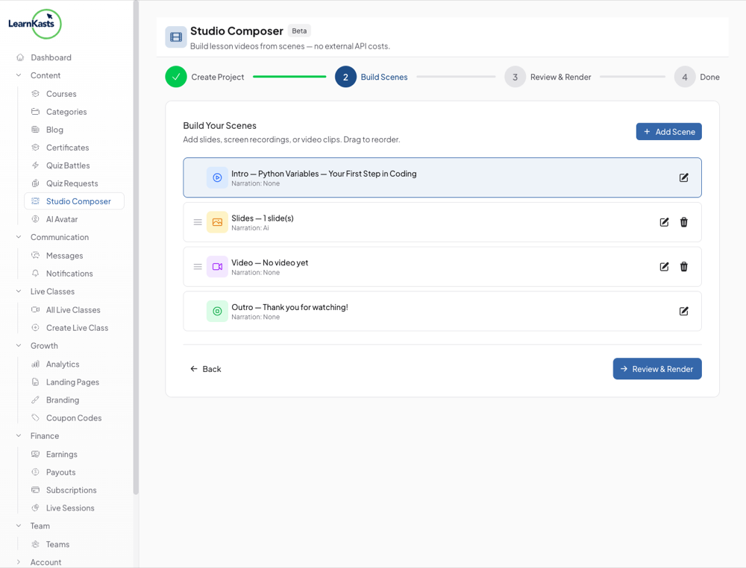The width and height of the screenshot is (746, 568).
Task: Edit the Slides scene
Action: pos(664,222)
